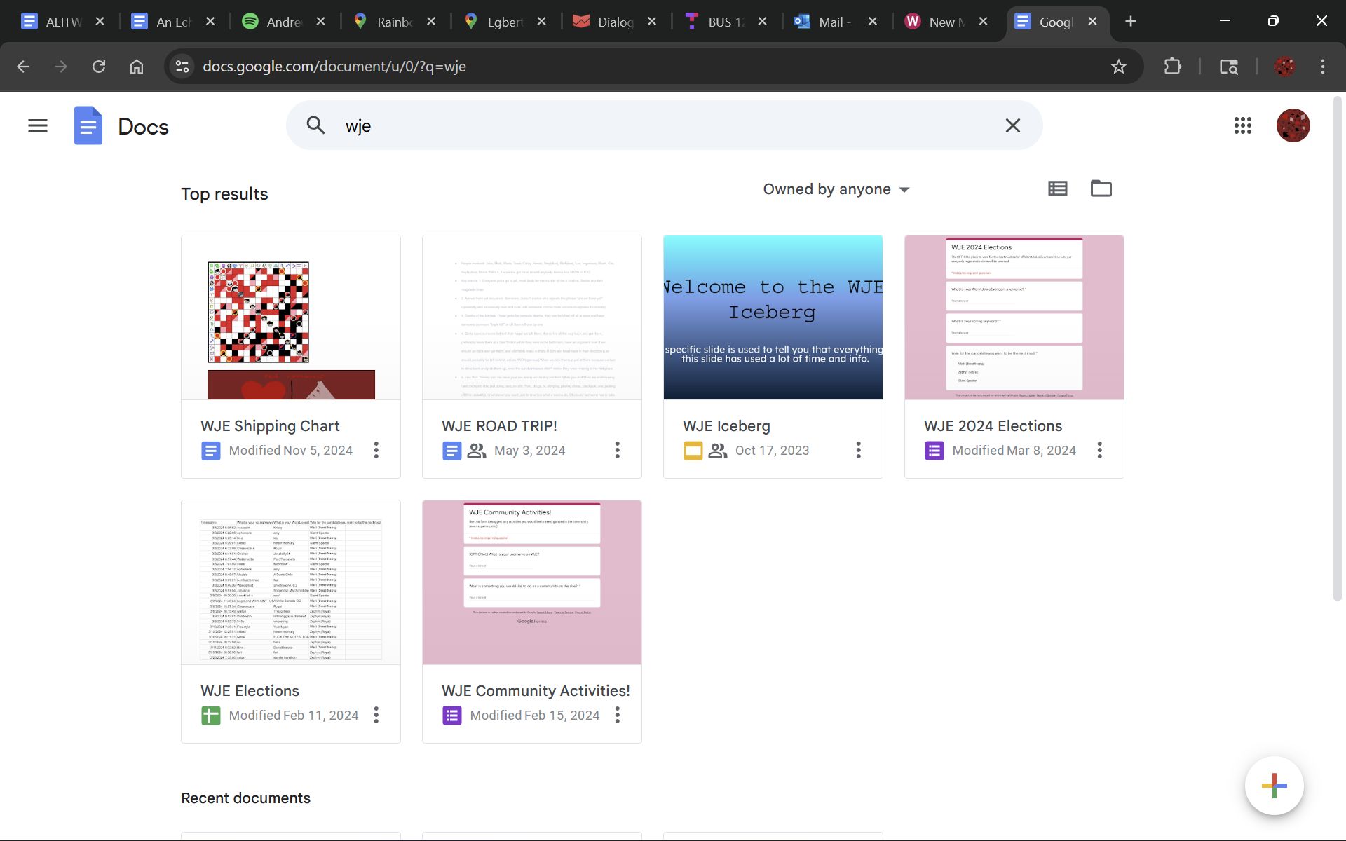Switch to the Mail browser tab

[833, 22]
